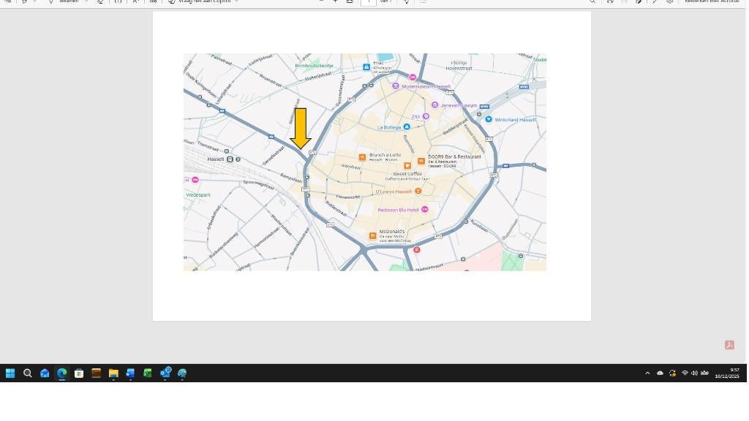Open the Windows Start menu
The height and width of the screenshot is (421, 749).
click(10, 373)
